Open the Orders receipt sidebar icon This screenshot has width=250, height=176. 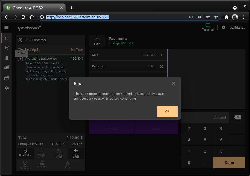click(7, 48)
